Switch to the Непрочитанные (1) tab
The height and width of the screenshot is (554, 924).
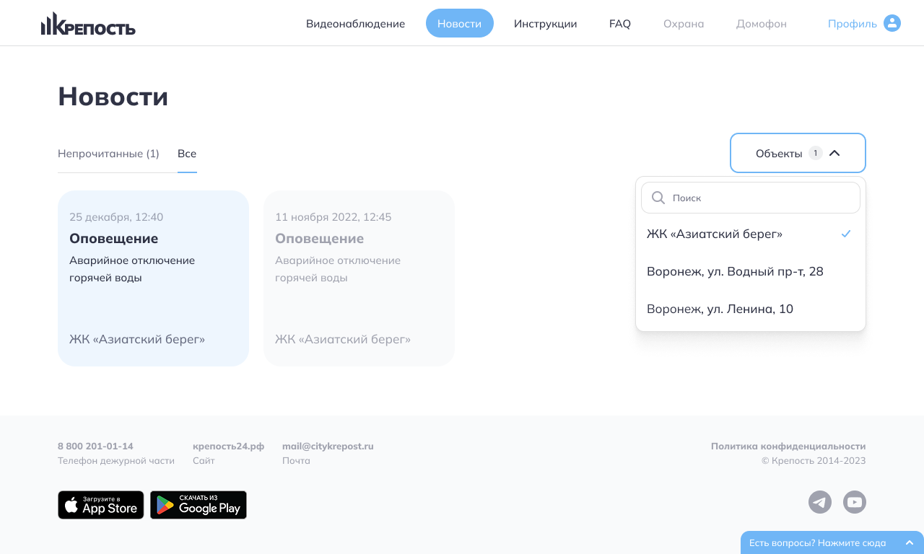pyautogui.click(x=108, y=154)
